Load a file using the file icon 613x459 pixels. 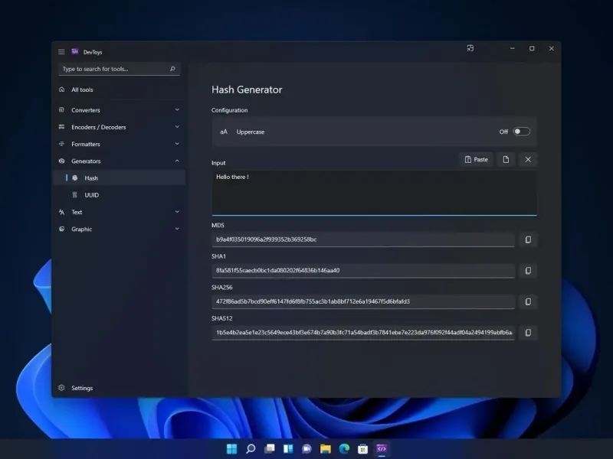point(506,159)
